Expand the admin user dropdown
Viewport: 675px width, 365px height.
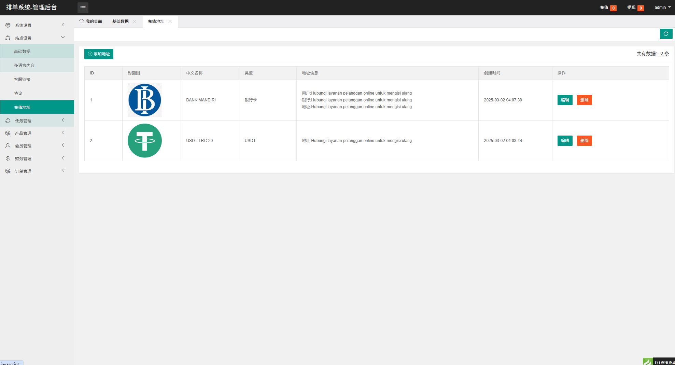662,8
